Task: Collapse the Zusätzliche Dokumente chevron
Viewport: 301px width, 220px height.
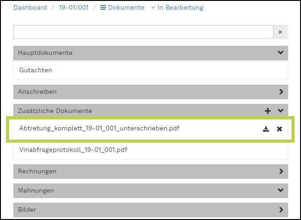Action: pos(281,111)
